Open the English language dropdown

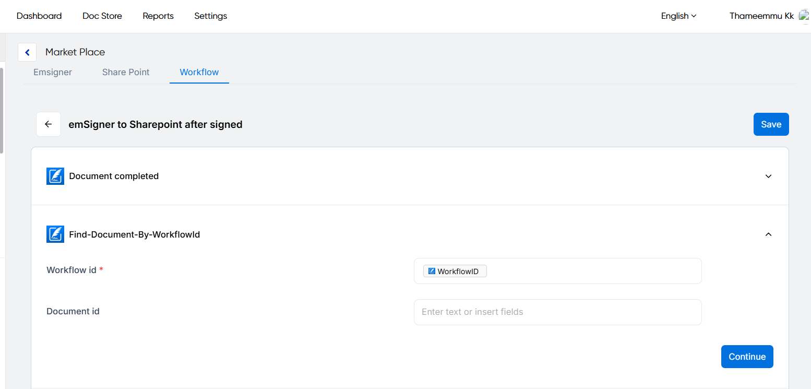[678, 16]
